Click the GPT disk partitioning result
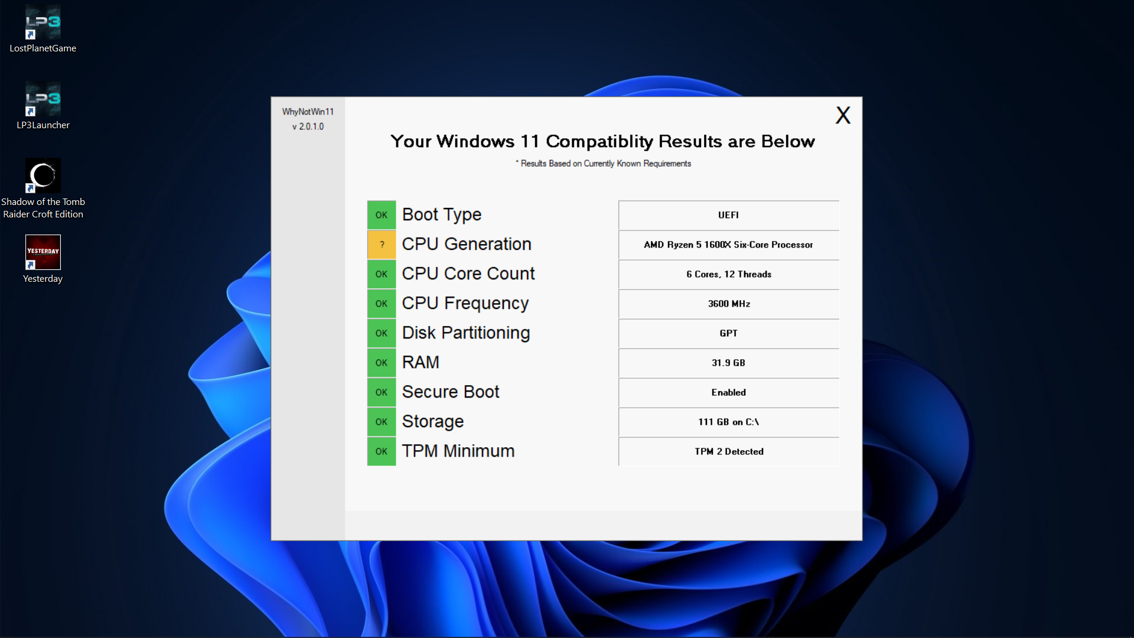 [728, 333]
